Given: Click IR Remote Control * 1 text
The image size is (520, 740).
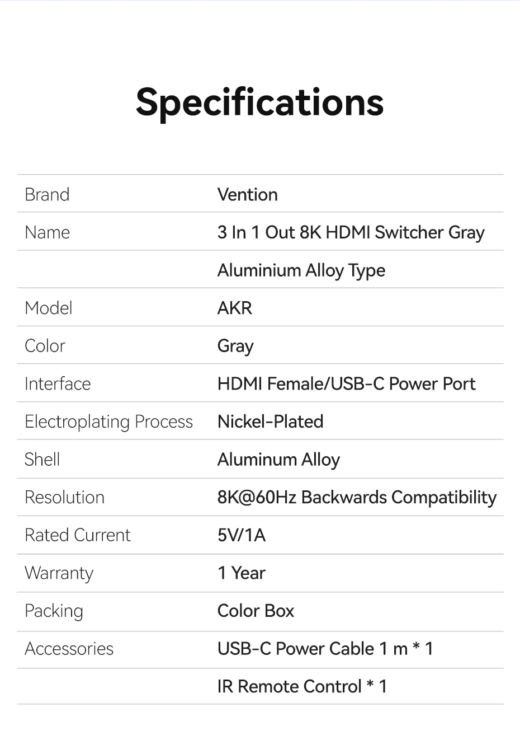Looking at the screenshot, I should 302,686.
